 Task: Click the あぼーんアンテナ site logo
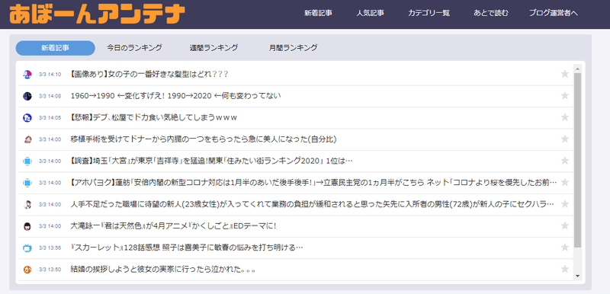click(x=97, y=14)
